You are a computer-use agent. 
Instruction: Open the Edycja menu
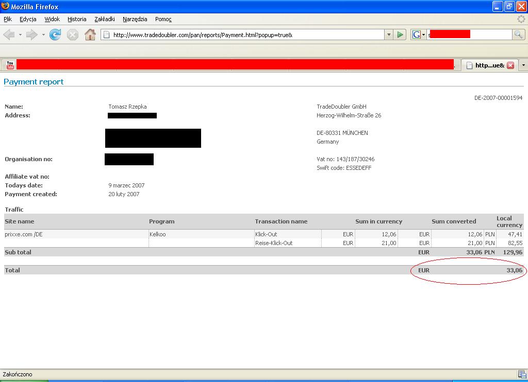(x=28, y=19)
